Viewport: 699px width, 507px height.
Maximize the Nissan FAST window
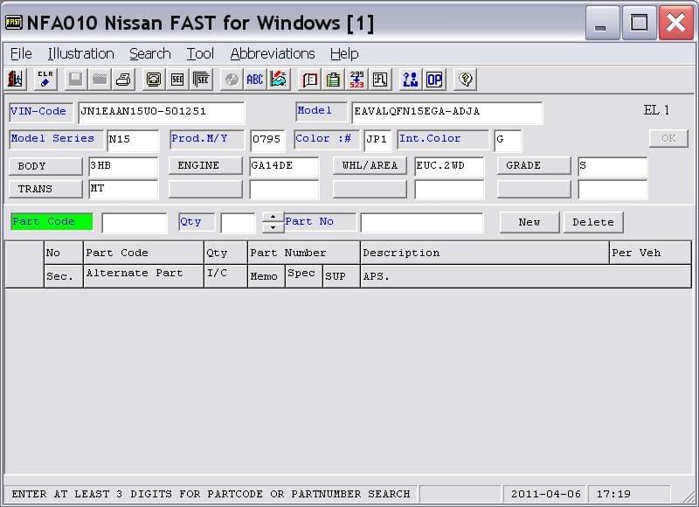point(639,23)
